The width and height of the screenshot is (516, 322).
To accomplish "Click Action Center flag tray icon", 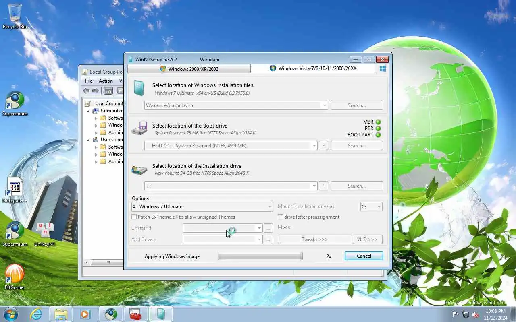I will (x=456, y=314).
